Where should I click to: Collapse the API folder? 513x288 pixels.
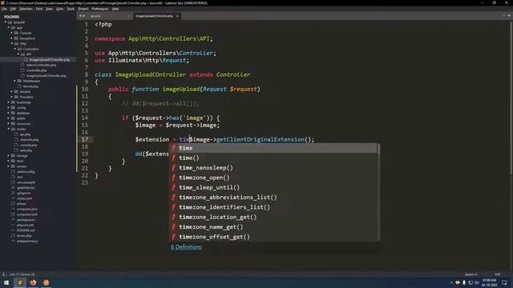[18, 54]
